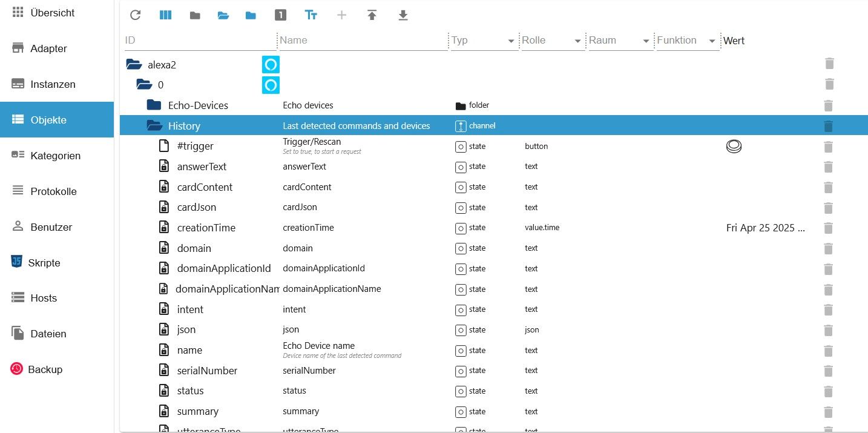Delete the creationTime object via trash icon
This screenshot has height=433, width=868.
click(x=829, y=228)
